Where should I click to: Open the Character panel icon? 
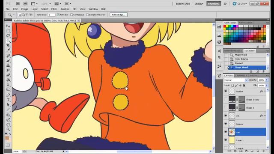click(x=219, y=51)
